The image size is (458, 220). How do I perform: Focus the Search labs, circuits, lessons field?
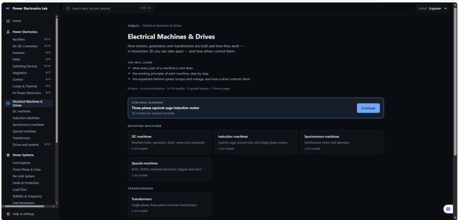pyautogui.click(x=109, y=9)
